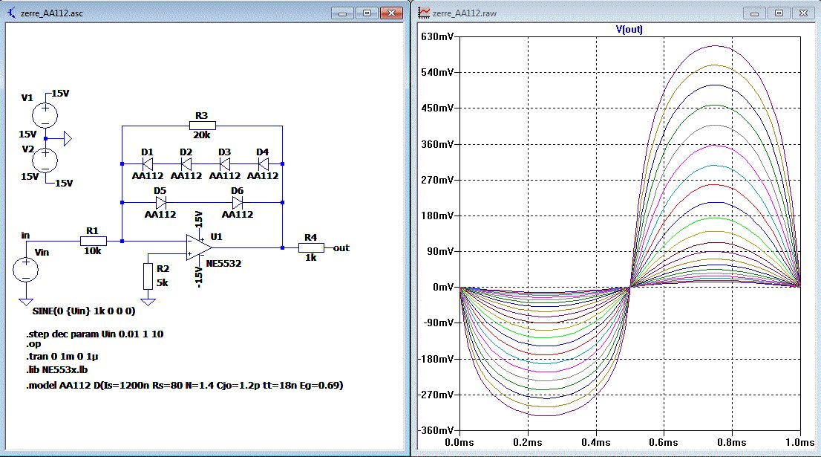This screenshot has width=821, height=457.
Task: Select the Vin sine voltage source
Action: point(26,270)
